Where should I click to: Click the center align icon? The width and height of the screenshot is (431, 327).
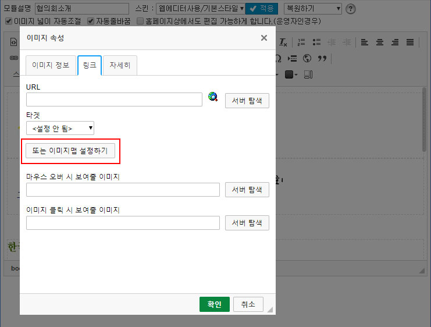[379, 42]
